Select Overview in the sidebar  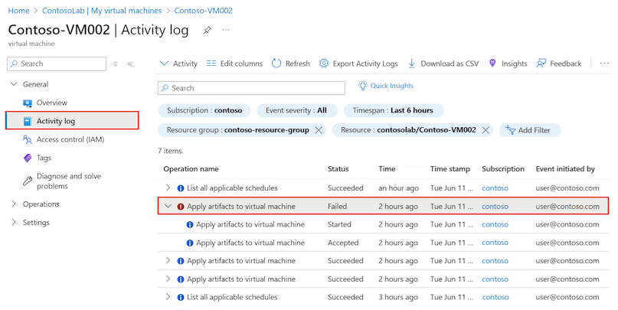[x=52, y=103]
